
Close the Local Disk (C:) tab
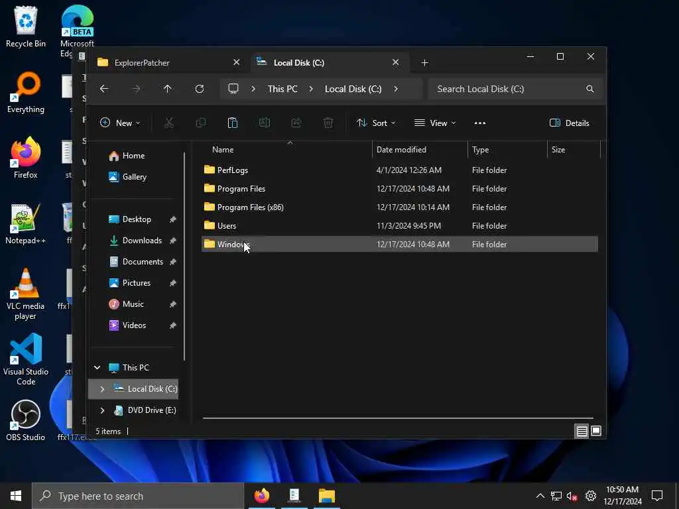(x=395, y=62)
